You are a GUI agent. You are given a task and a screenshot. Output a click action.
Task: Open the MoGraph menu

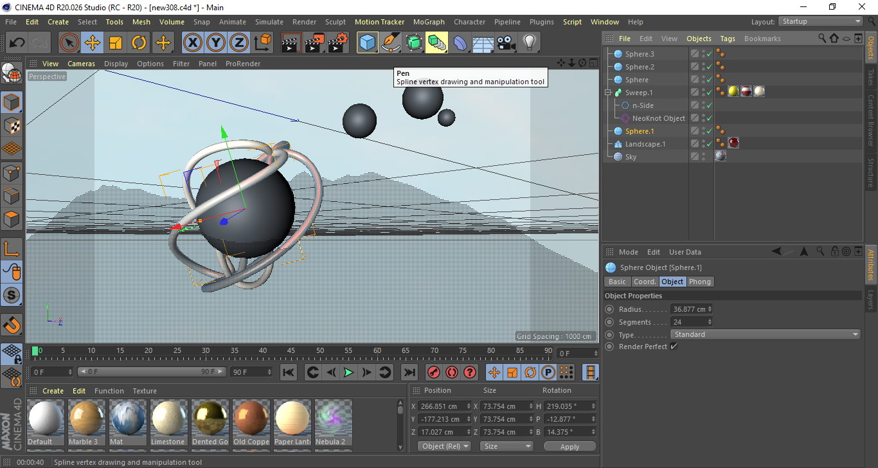coord(429,22)
